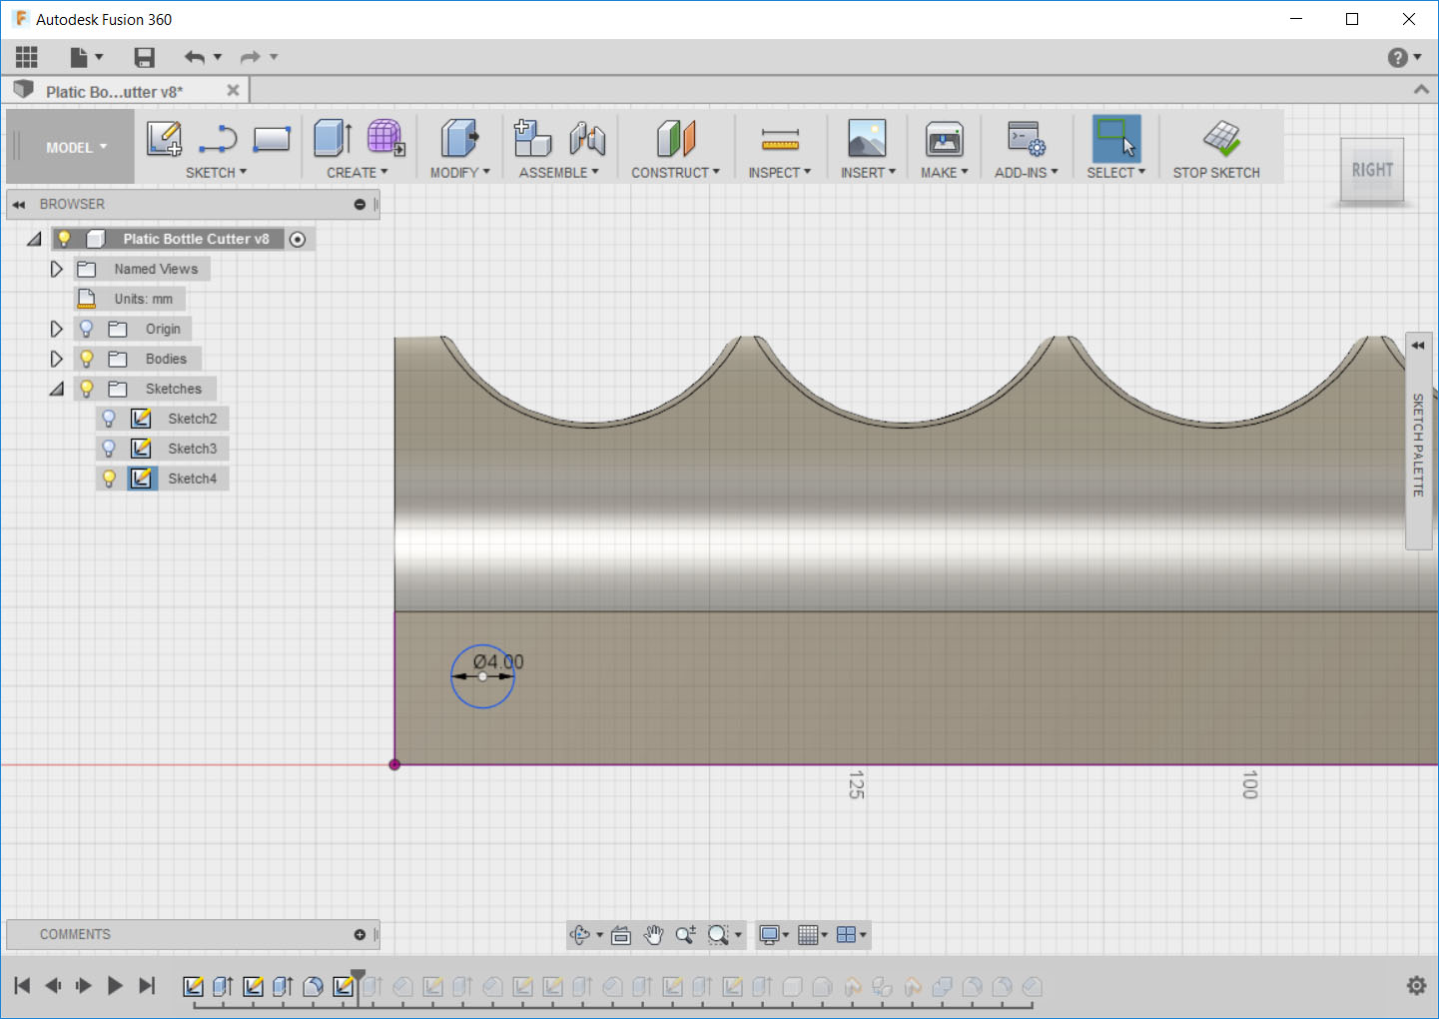Toggle visibility of Sketch2

[108, 418]
